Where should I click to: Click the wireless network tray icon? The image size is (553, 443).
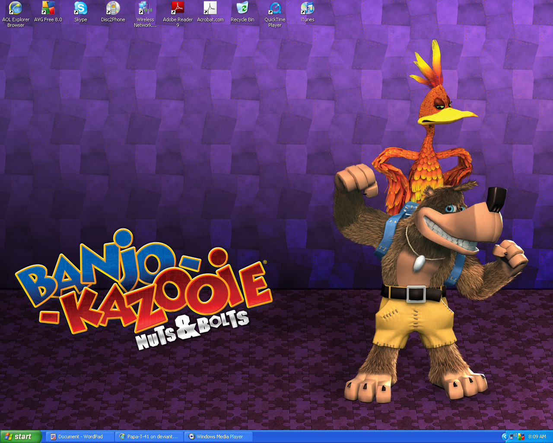[x=513, y=437]
